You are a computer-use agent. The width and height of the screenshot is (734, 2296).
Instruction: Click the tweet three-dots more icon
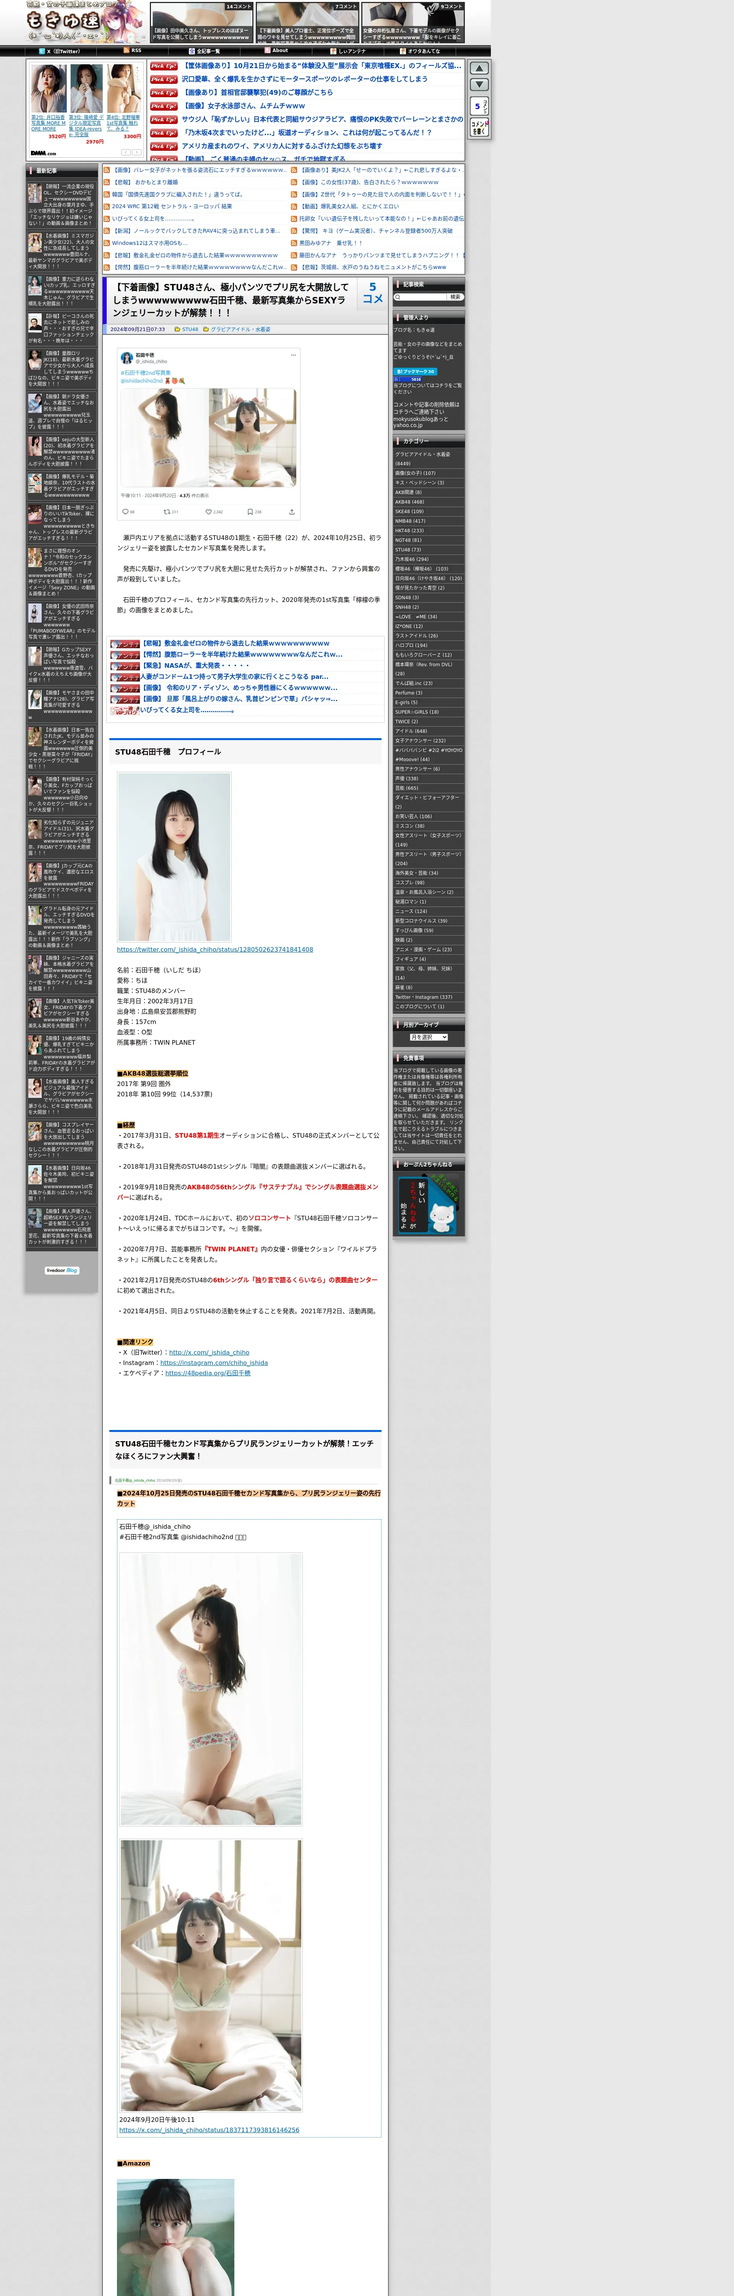tap(293, 355)
